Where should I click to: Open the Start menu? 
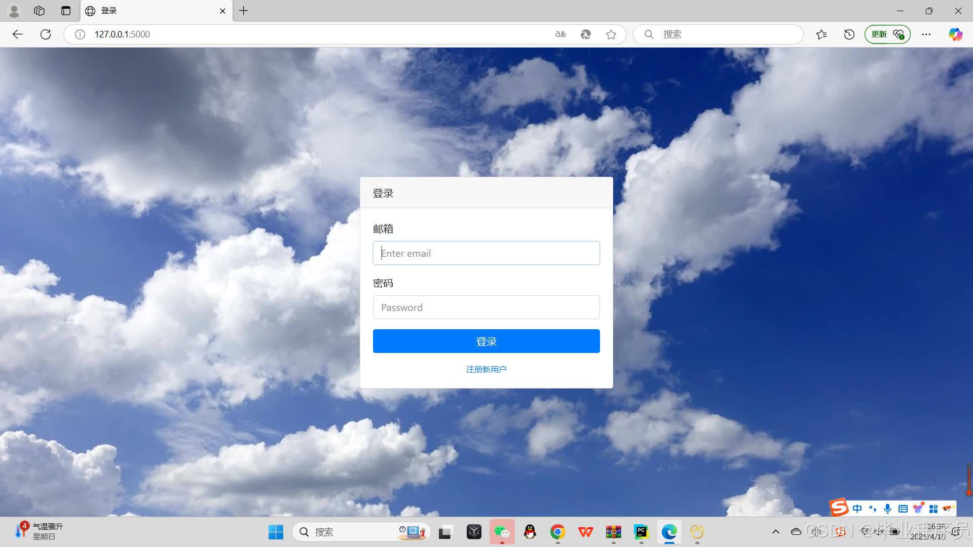275,532
